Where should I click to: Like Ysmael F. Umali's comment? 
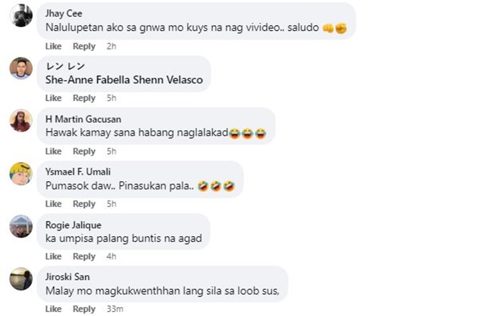[54, 204]
